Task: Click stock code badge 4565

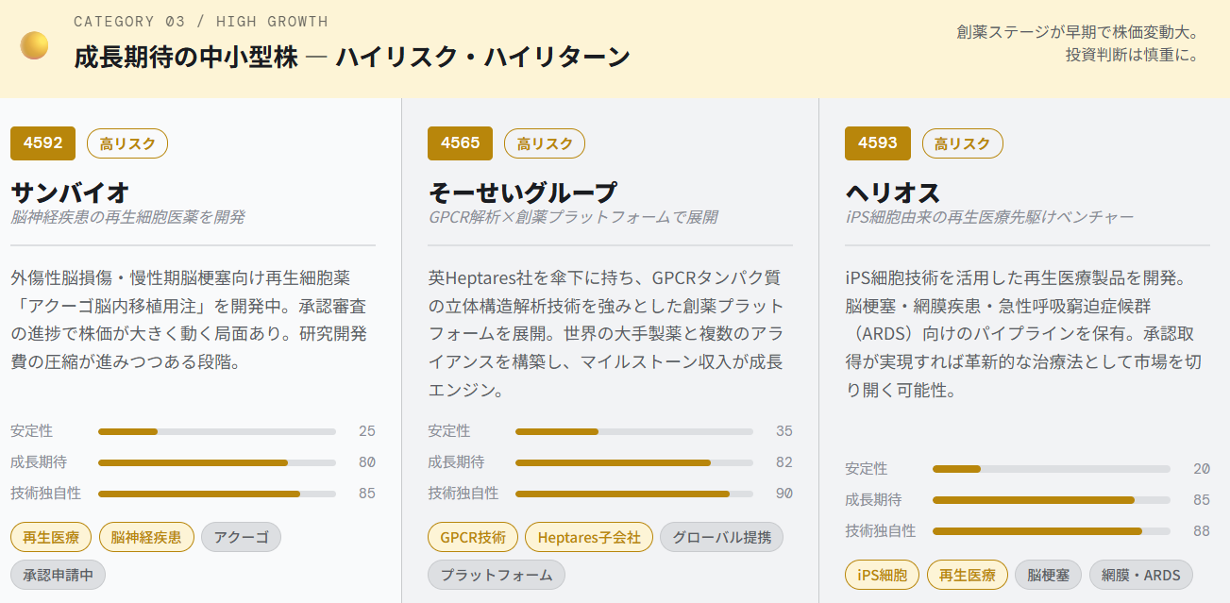Action: click(x=461, y=143)
